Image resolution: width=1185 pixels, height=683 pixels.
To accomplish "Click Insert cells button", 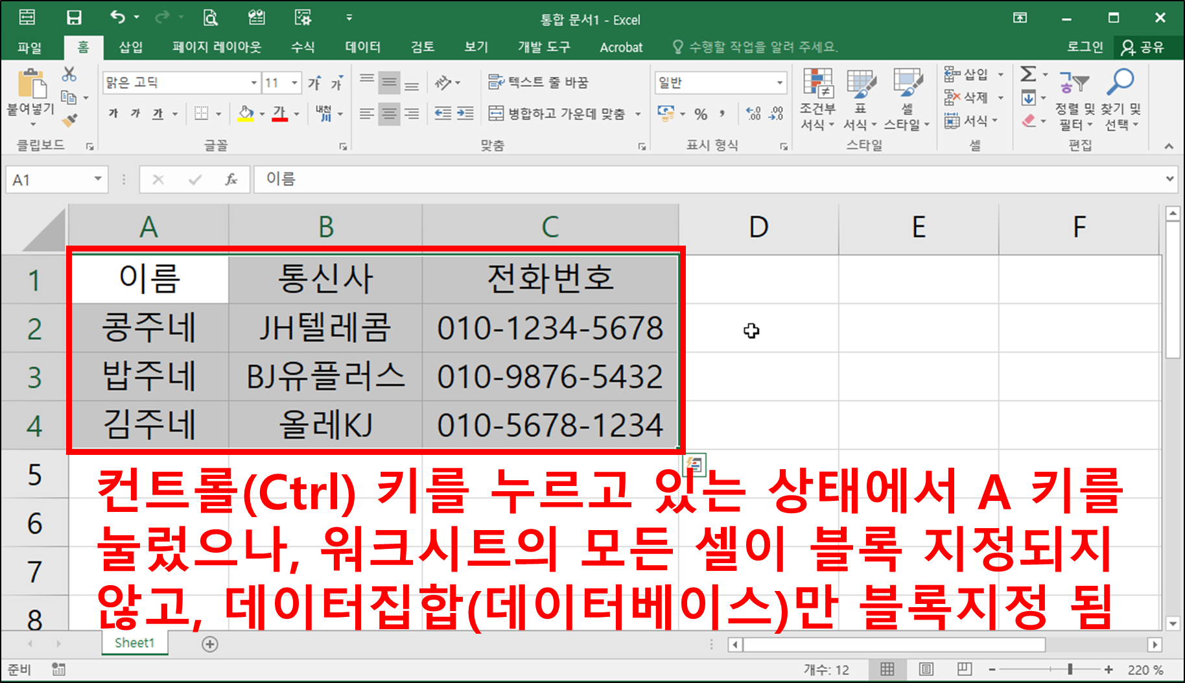I will click(x=967, y=74).
